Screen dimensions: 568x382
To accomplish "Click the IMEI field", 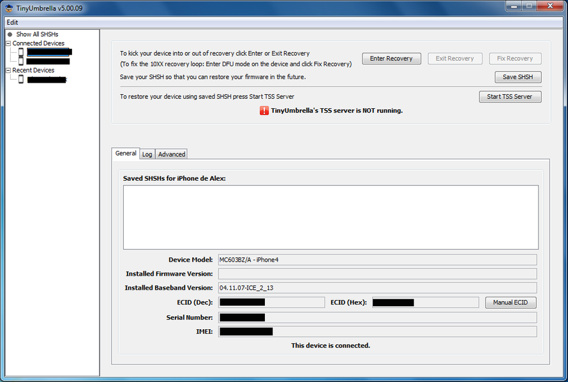I will coord(377,332).
